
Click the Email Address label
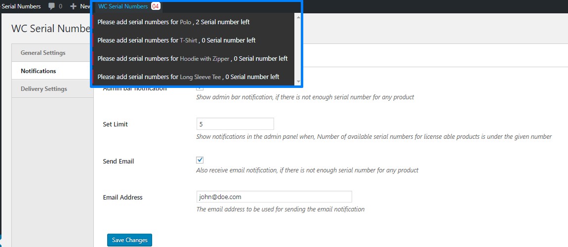click(123, 198)
